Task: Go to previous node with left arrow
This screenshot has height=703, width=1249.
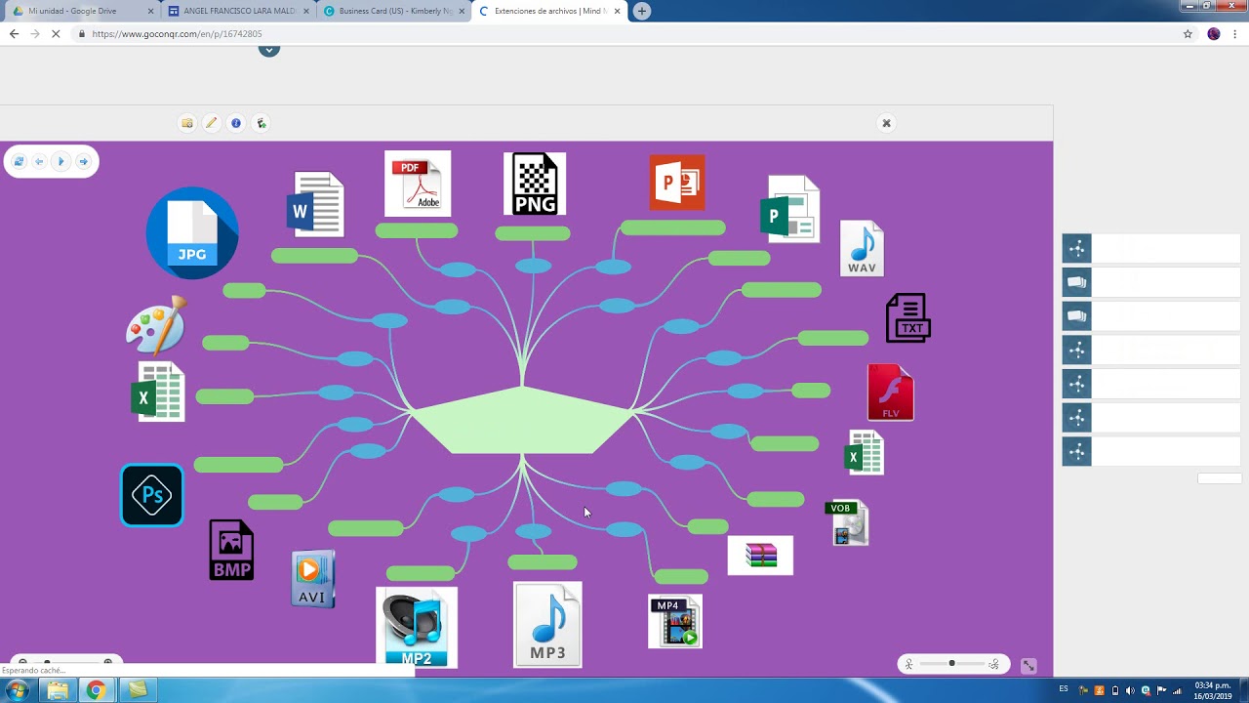Action: pos(39,161)
